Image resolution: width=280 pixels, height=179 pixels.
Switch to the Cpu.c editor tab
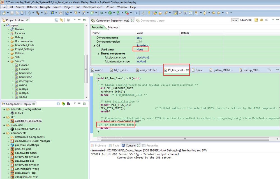[197, 70]
